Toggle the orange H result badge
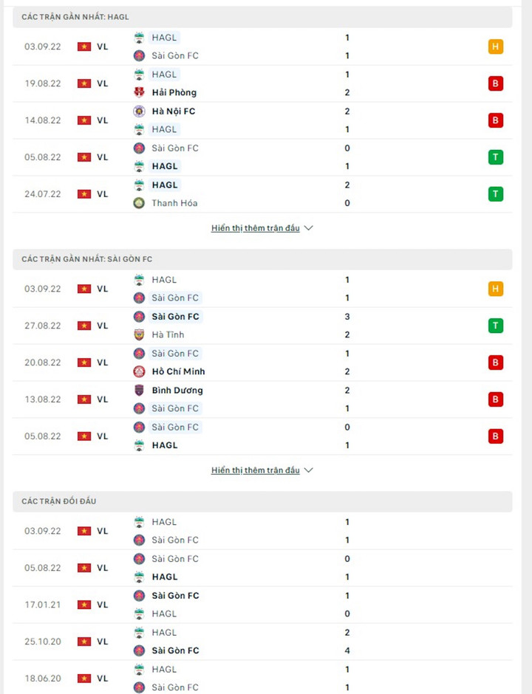The width and height of the screenshot is (532, 694). tap(496, 46)
